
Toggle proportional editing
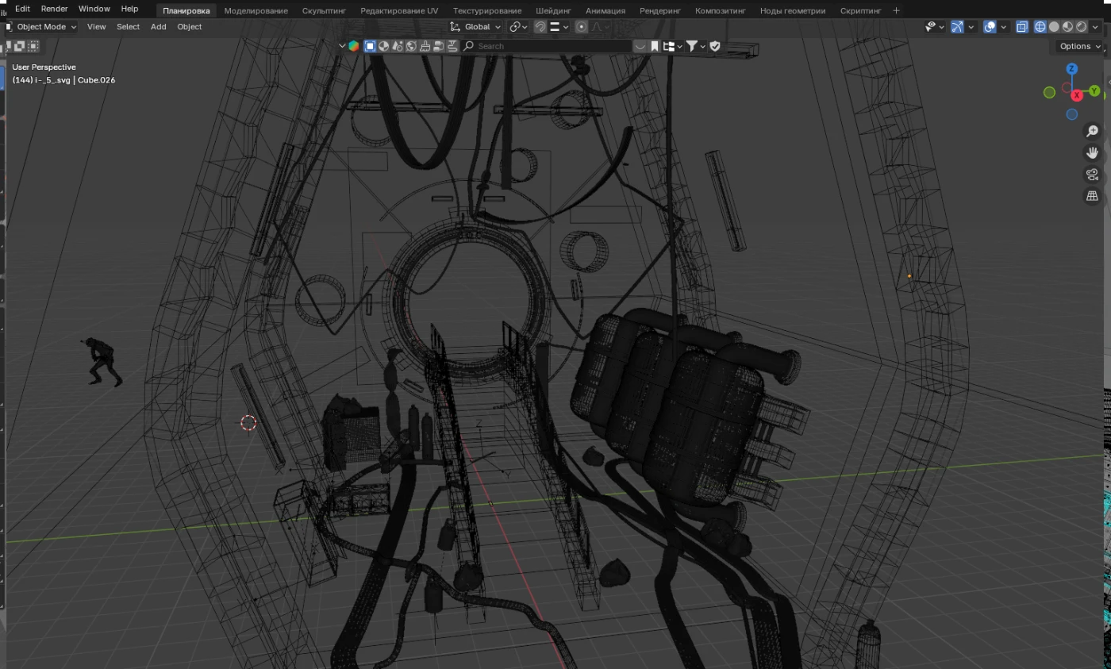[x=582, y=26]
